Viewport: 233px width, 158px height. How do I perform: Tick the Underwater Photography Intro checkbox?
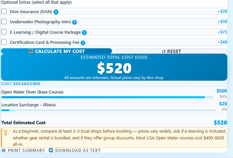point(4,22)
